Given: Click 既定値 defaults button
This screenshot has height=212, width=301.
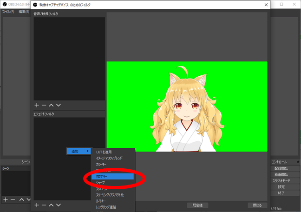Looking at the screenshot, I should pos(197,205).
